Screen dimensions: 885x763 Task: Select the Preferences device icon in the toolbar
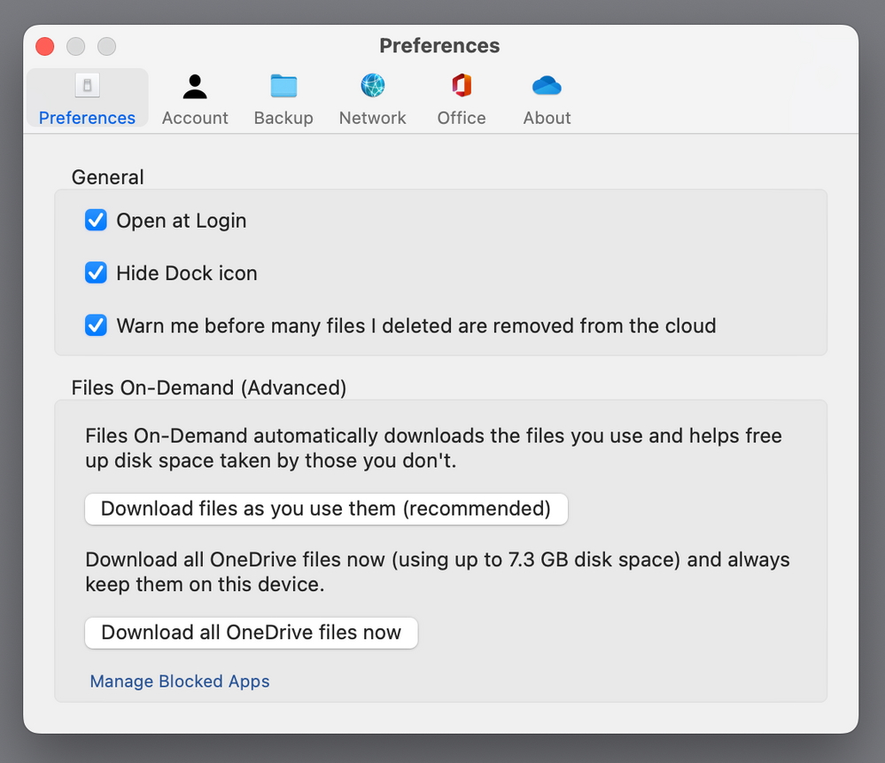pos(86,86)
